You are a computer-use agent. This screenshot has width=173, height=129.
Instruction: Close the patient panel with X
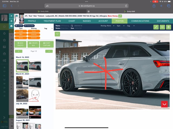click(11, 16)
